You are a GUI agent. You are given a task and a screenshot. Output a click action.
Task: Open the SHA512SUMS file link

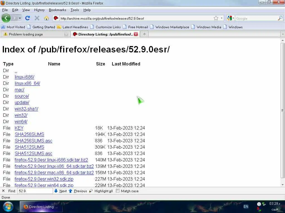pyautogui.click(x=29, y=147)
